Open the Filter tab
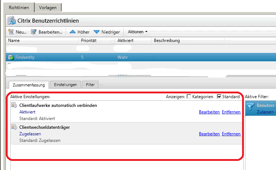This screenshot has width=276, height=170. [x=90, y=85]
